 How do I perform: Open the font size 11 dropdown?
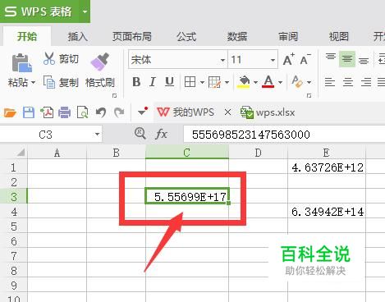point(273,60)
